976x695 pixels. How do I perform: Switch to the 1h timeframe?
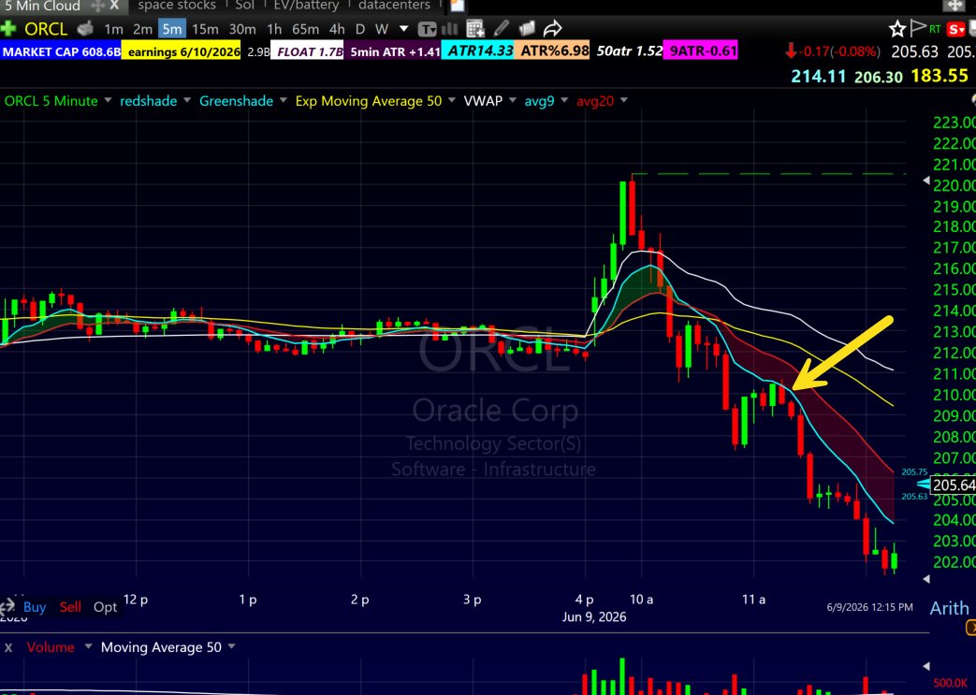point(274,29)
